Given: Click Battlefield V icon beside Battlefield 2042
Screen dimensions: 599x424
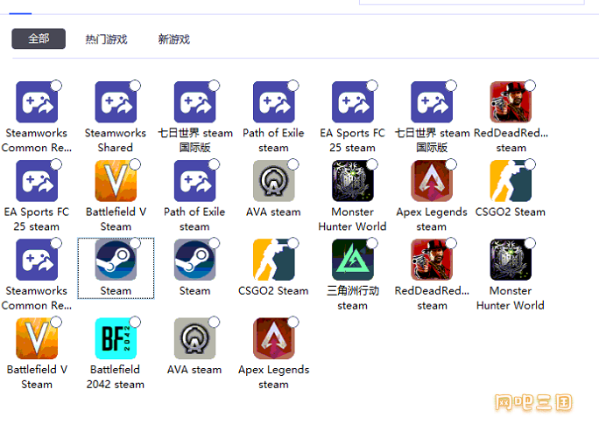Looking at the screenshot, I should pyautogui.click(x=37, y=338).
